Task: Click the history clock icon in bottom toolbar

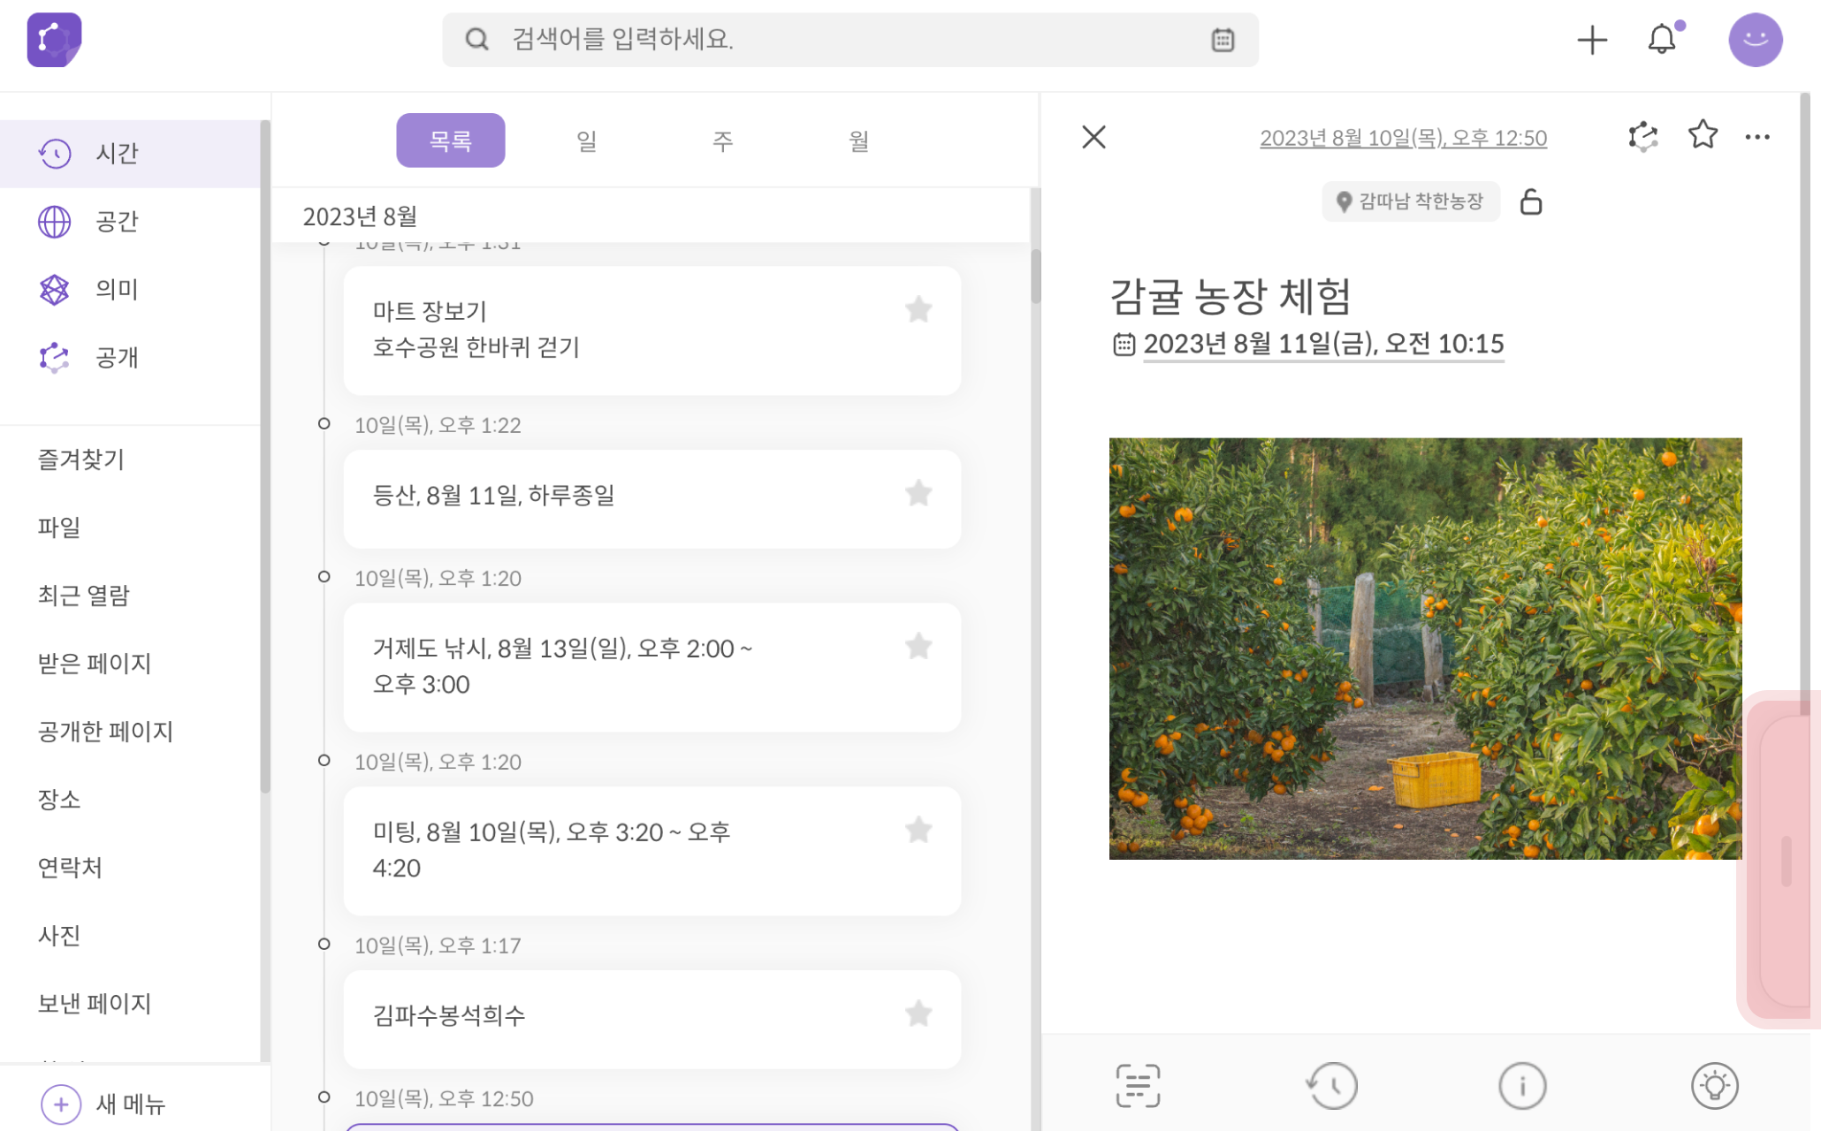Action: 1332,1086
